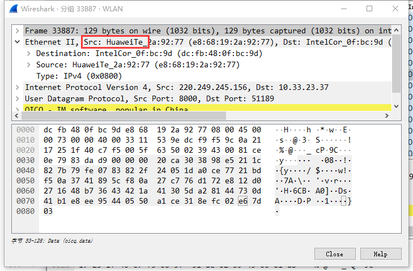This screenshot has height=271, width=413.
Task: Select the Type: IPv4 (0x0800) line
Action: pyautogui.click(x=79, y=76)
